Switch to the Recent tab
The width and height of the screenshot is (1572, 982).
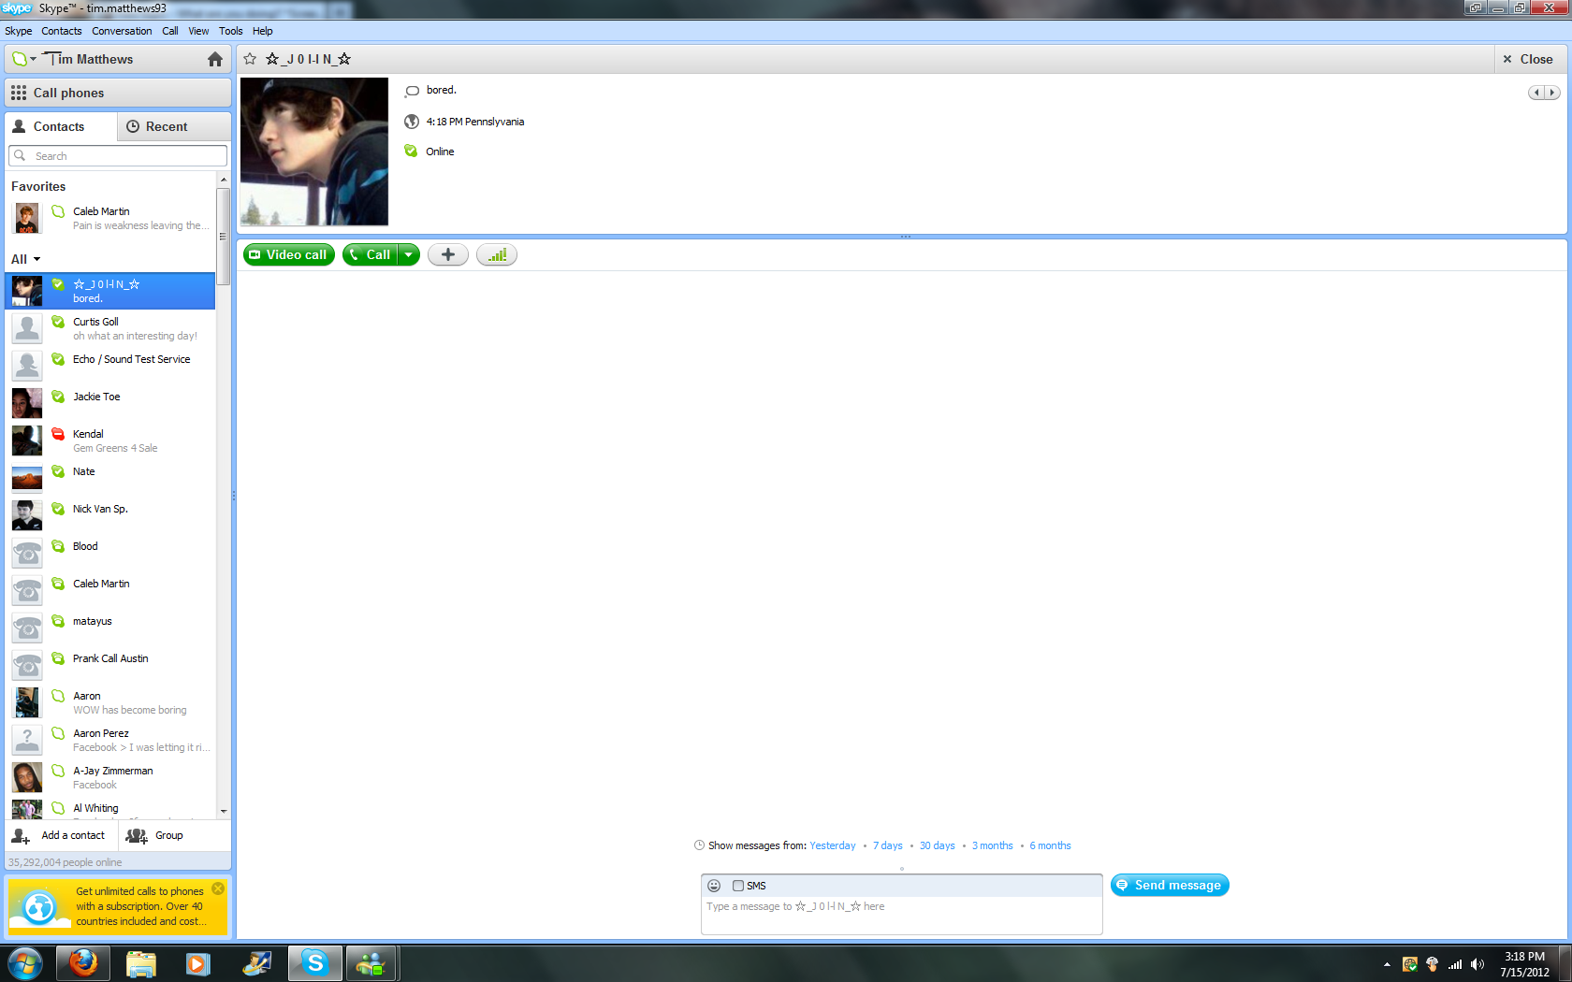(166, 126)
